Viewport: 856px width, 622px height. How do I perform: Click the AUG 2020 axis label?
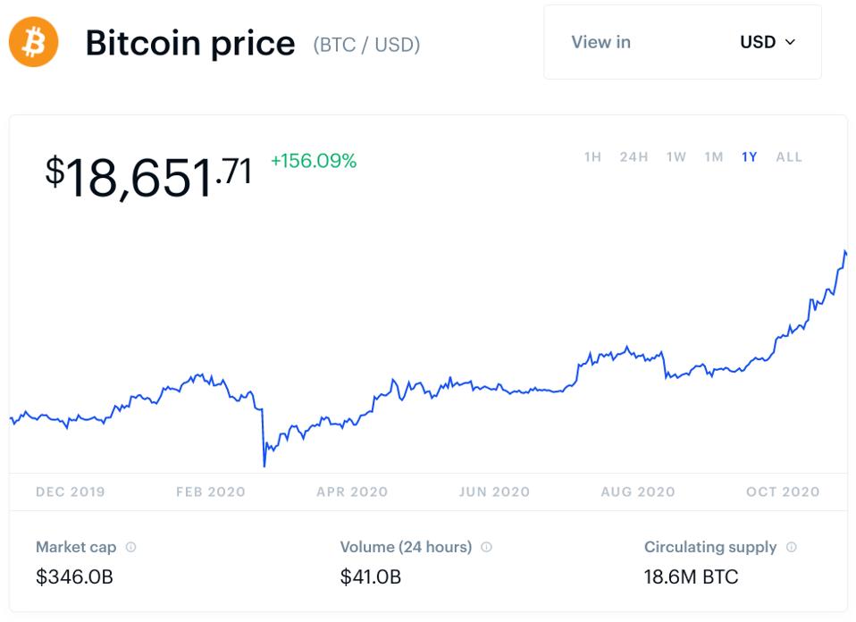pos(638,492)
